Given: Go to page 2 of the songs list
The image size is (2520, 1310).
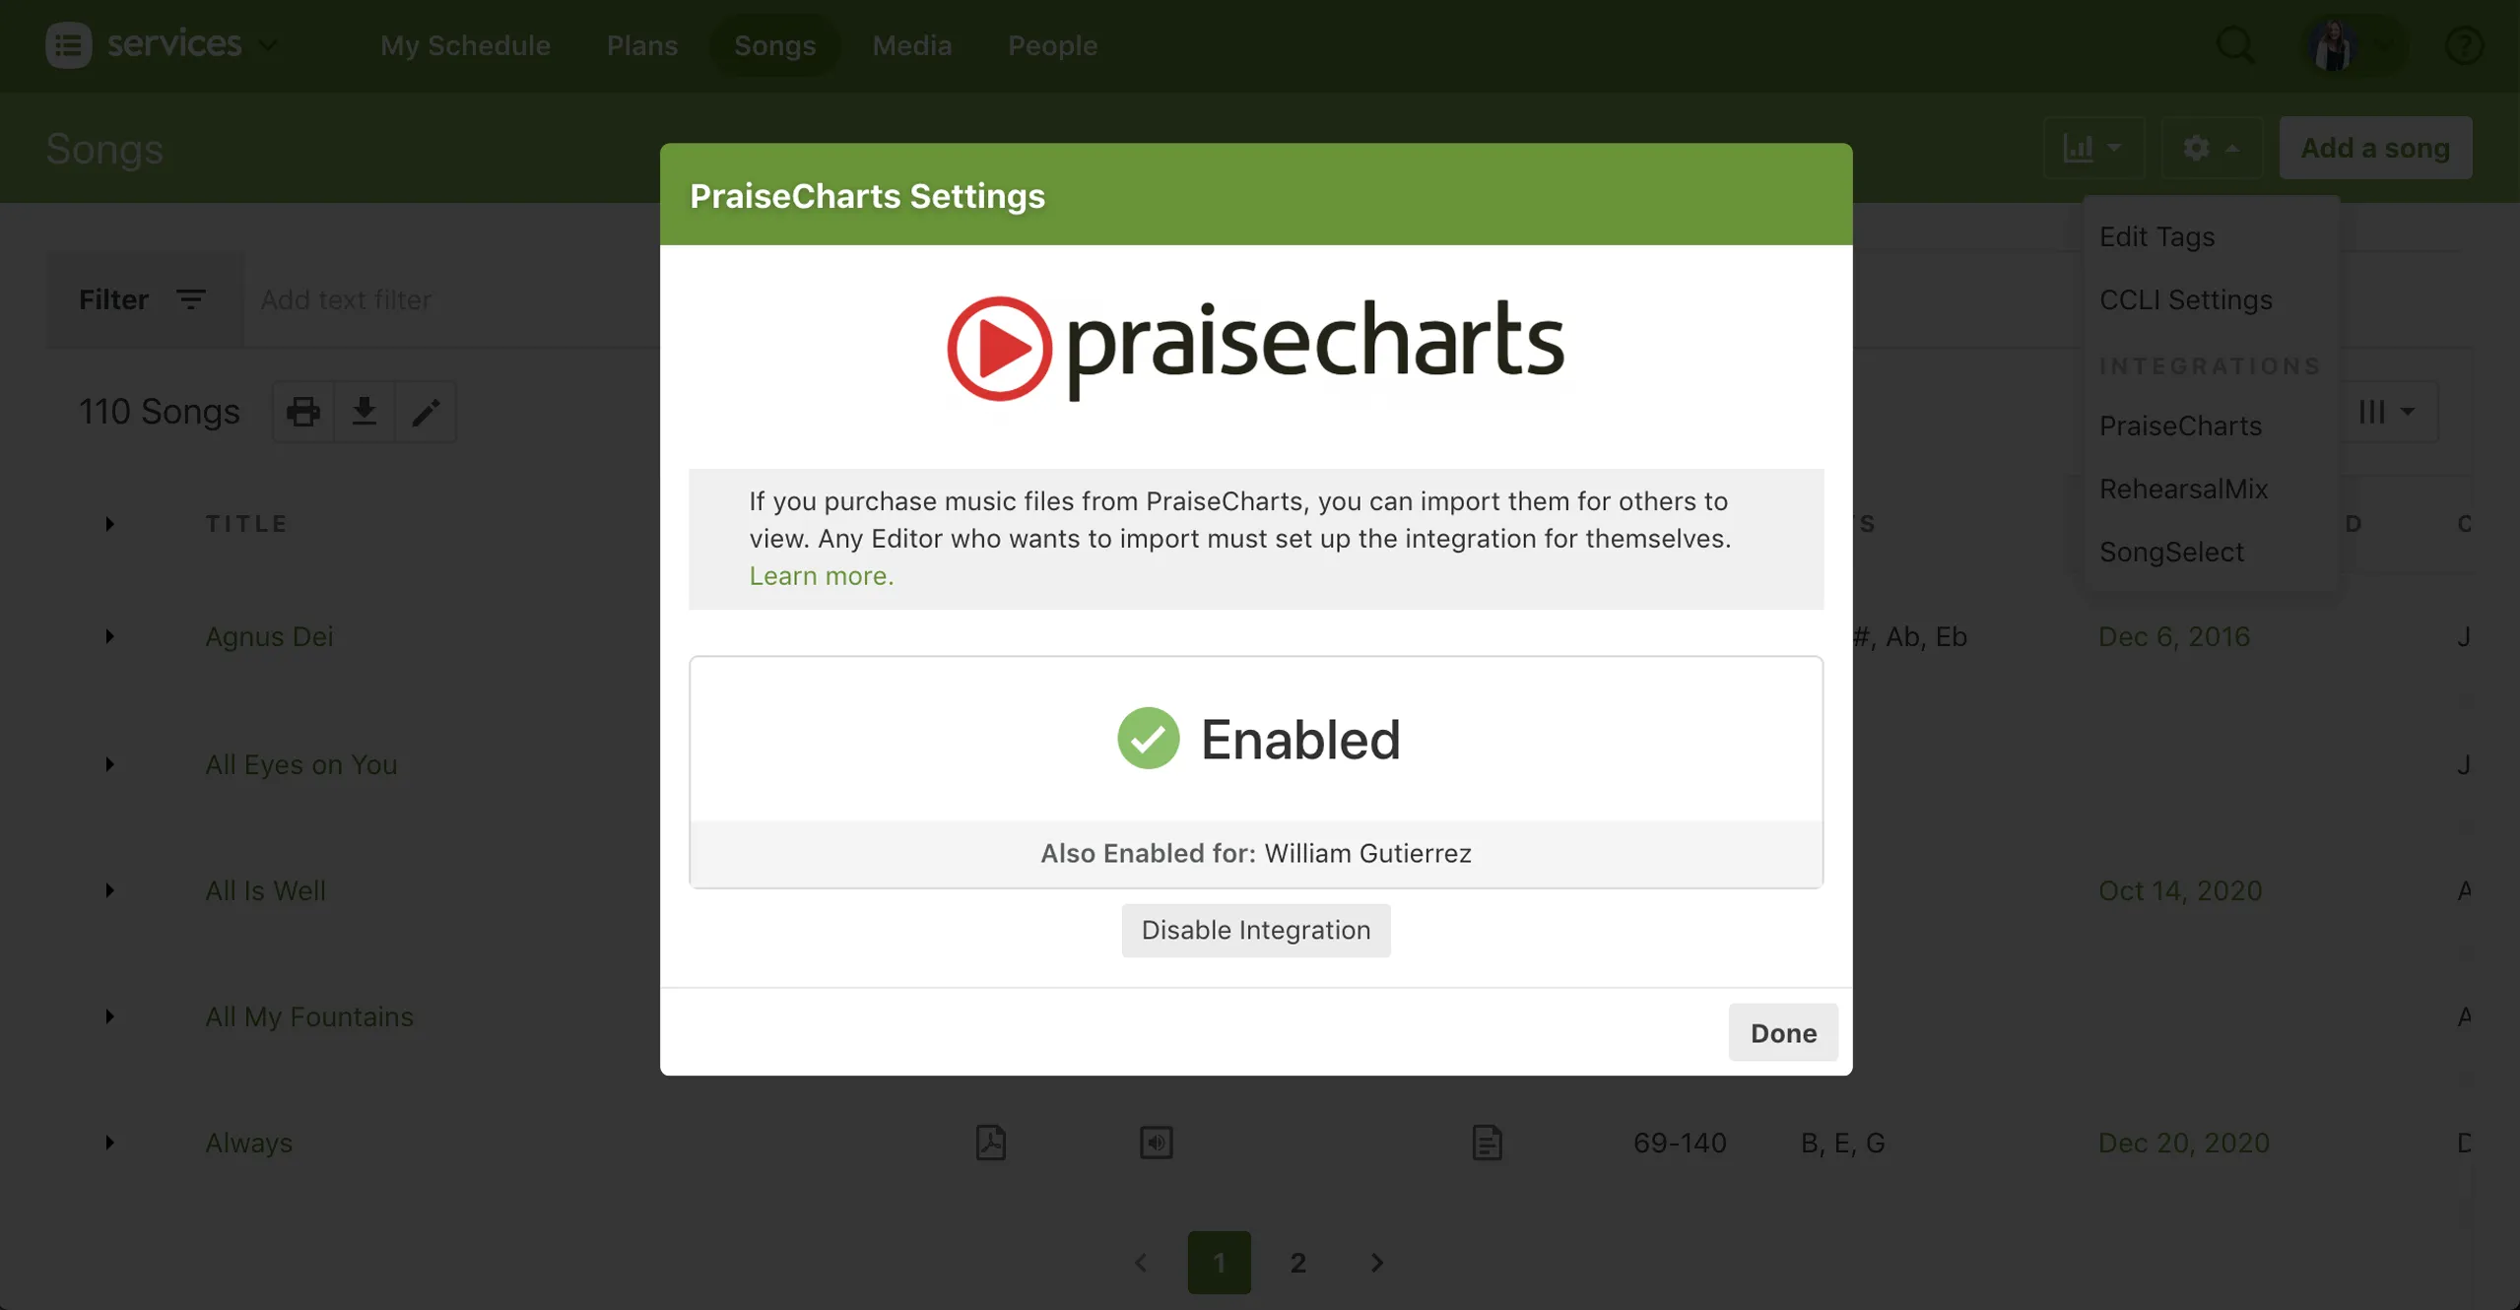Looking at the screenshot, I should 1297,1262.
